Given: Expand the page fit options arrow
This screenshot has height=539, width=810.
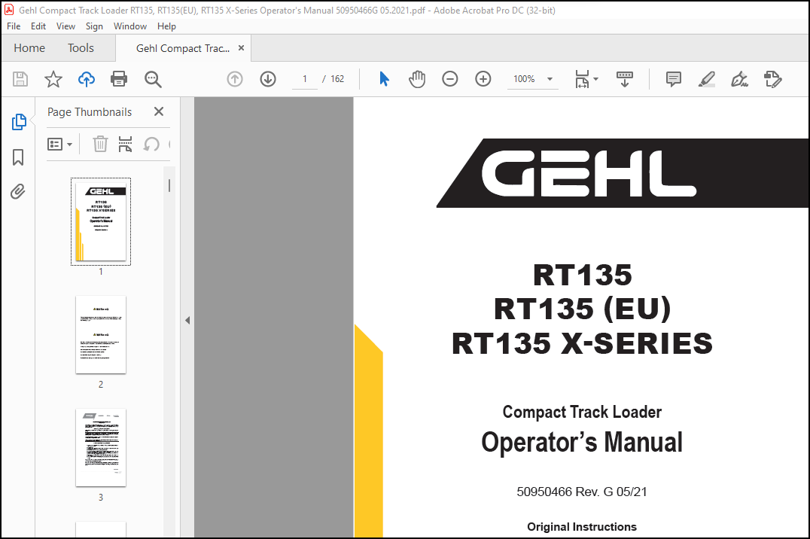Looking at the screenshot, I should tap(596, 79).
